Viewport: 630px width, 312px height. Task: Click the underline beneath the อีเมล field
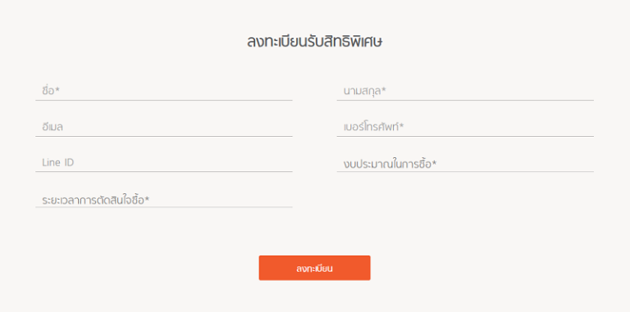(x=164, y=137)
